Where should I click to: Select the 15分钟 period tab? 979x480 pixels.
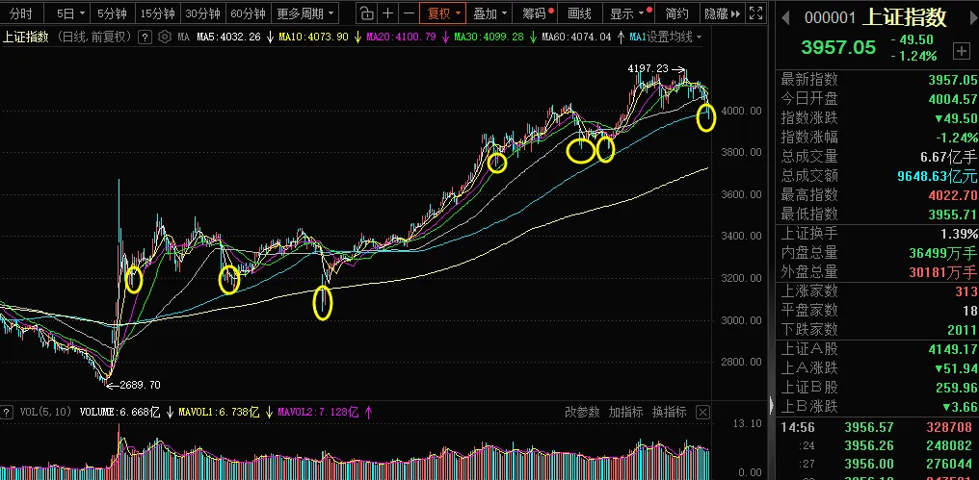[x=159, y=13]
